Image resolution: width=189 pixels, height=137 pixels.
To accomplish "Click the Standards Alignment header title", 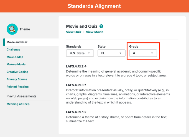I will coord(94,6).
